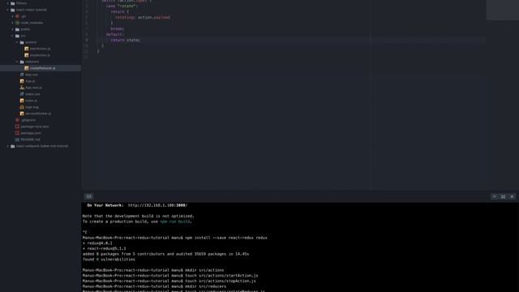
Task: Open the terminal panel list menu icon
Action: (x=88, y=196)
